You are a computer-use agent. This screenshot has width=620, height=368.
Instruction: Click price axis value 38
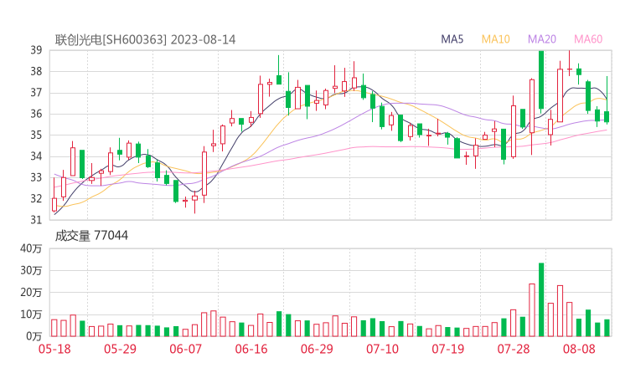coord(36,71)
